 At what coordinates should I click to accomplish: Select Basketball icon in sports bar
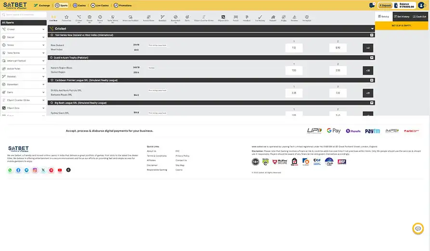pyautogui.click(x=175, y=18)
